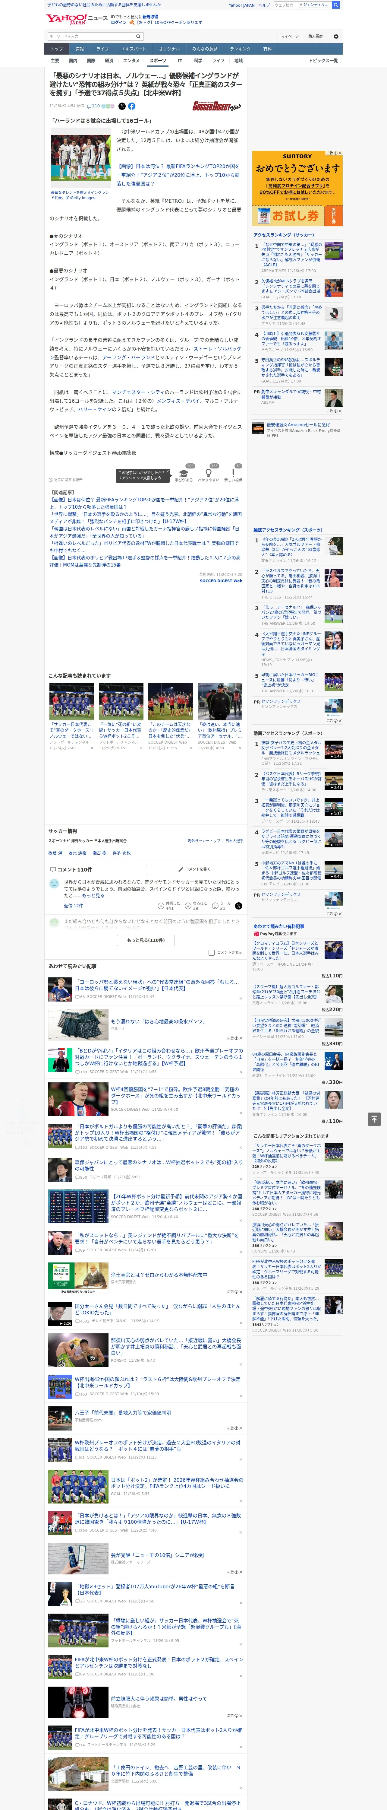Click the Yahoo! JAPAN News logo

(x=77, y=19)
